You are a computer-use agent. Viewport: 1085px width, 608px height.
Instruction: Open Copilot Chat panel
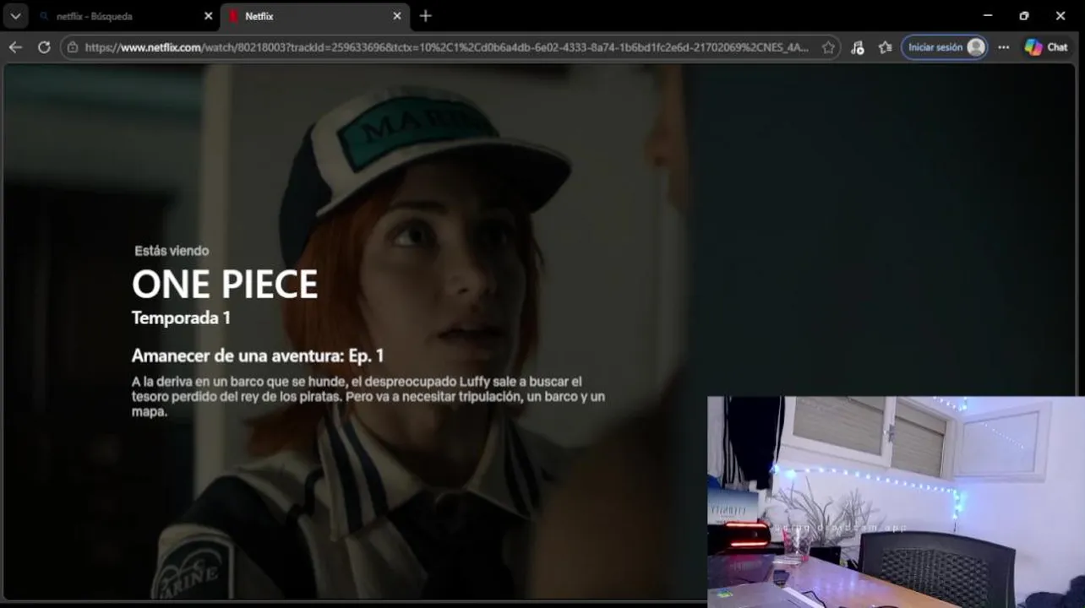coord(1046,47)
